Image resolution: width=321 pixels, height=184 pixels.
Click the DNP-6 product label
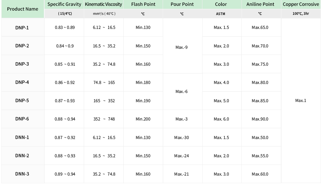[x=22, y=119]
